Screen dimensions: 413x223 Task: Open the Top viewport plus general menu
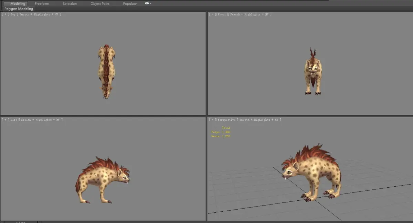[5, 14]
